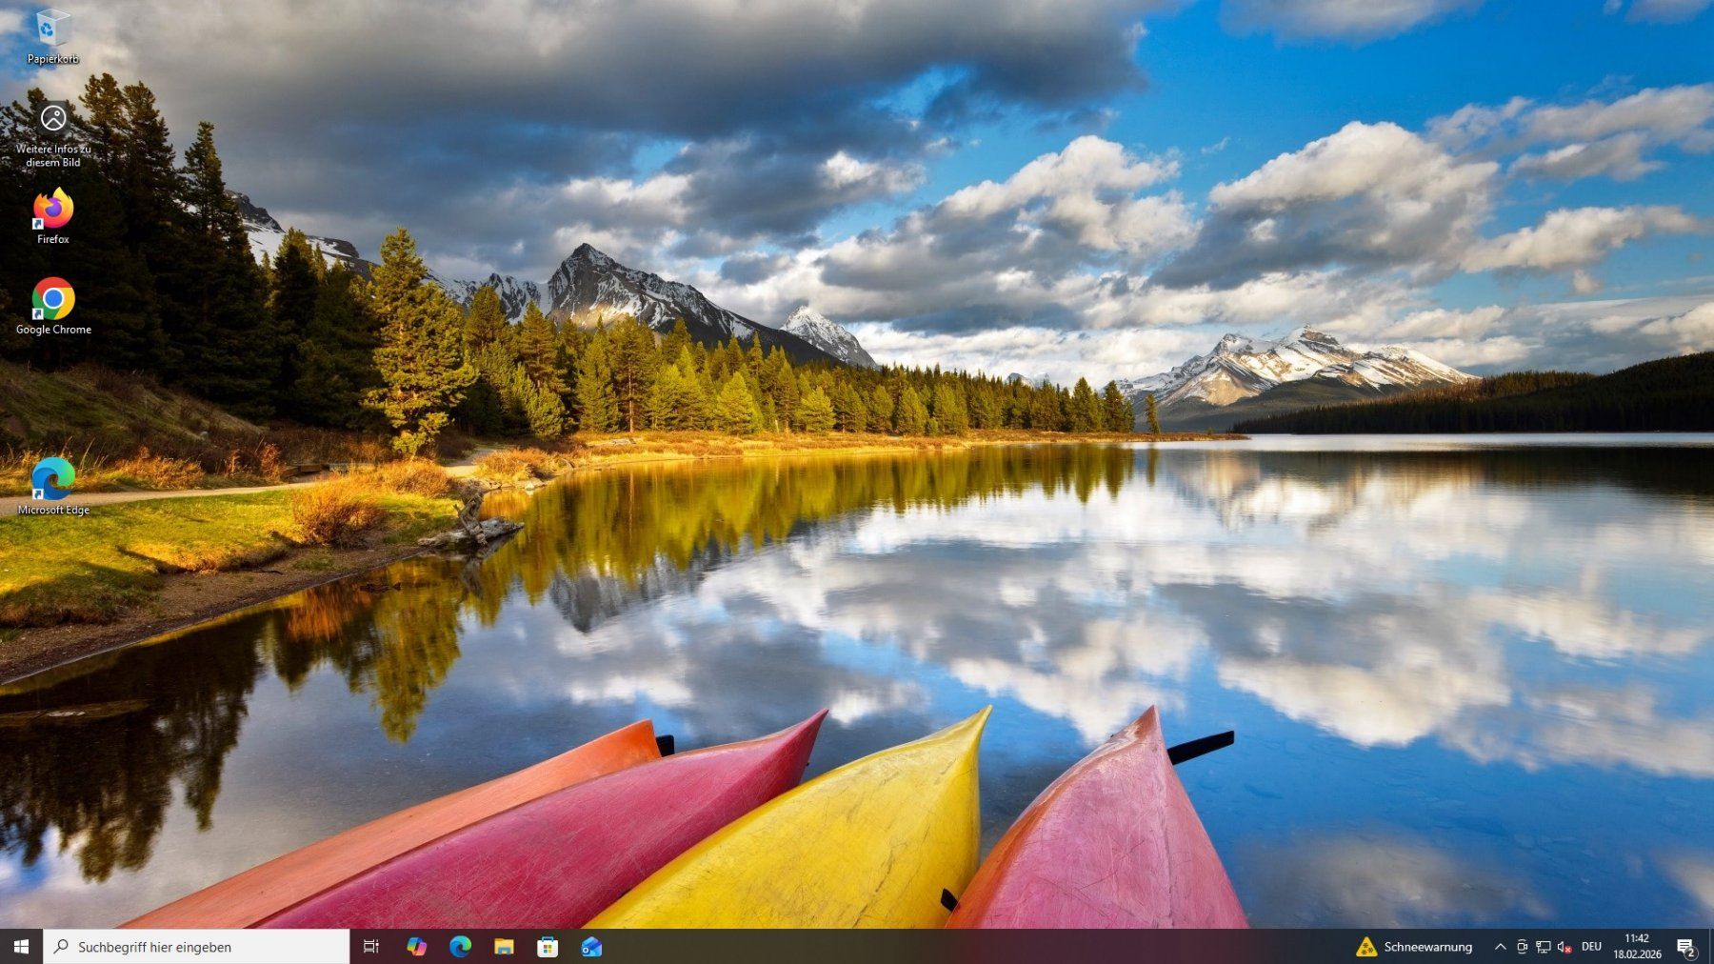Select the Firefox desktop shortcut
The height and width of the screenshot is (964, 1714).
tap(53, 216)
